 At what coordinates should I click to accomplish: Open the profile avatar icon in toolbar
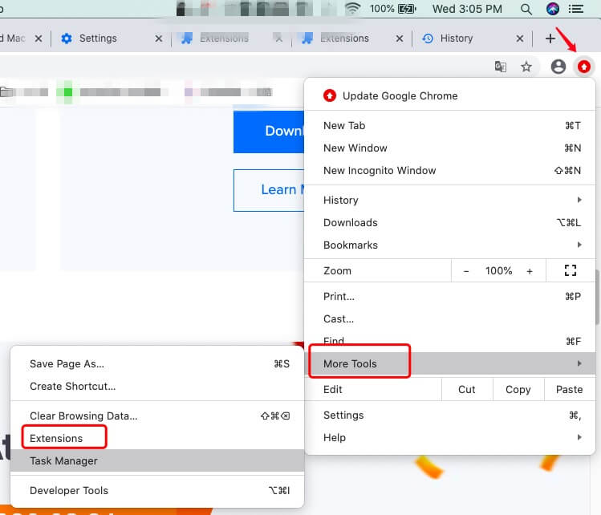click(558, 67)
